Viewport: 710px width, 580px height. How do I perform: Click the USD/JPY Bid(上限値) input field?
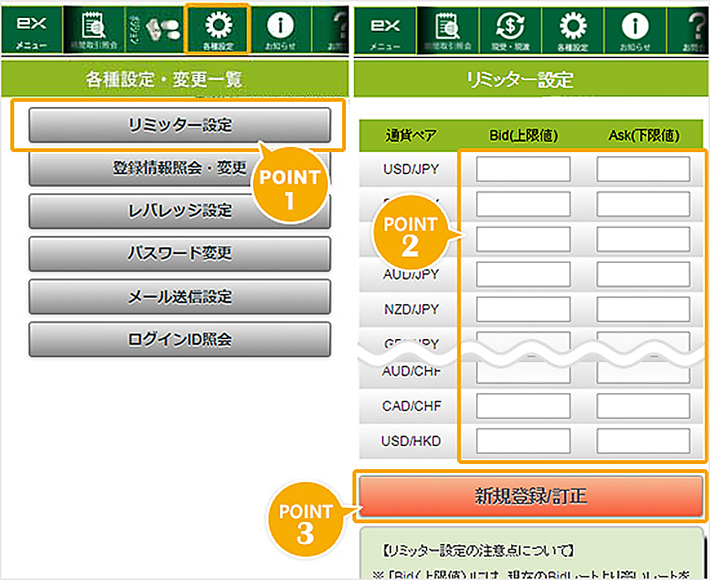pyautogui.click(x=523, y=169)
